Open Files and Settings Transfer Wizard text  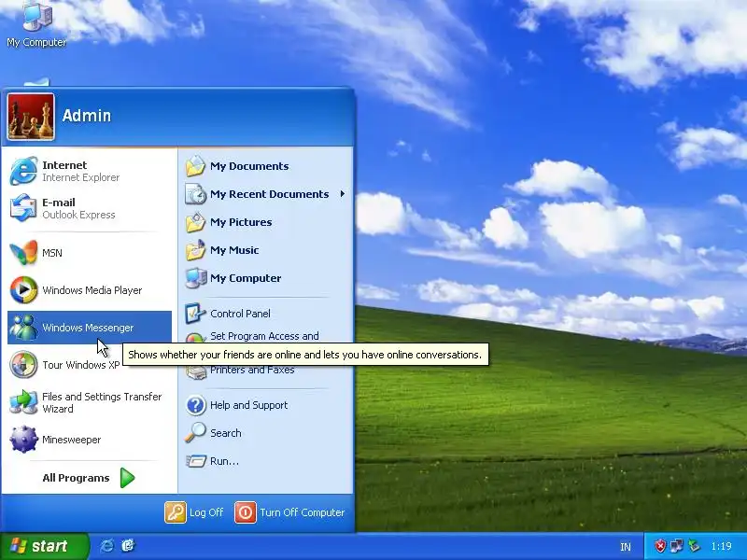point(102,402)
